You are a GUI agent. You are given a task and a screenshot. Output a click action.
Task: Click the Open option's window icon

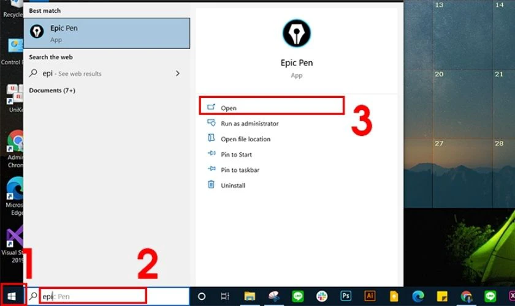211,107
